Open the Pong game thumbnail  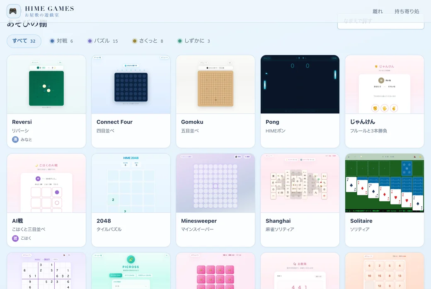click(x=300, y=84)
